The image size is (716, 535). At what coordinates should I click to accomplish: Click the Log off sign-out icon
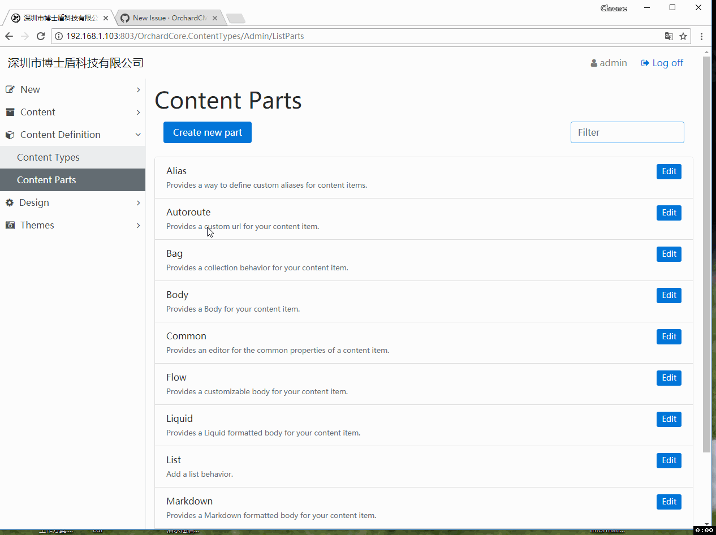point(645,63)
